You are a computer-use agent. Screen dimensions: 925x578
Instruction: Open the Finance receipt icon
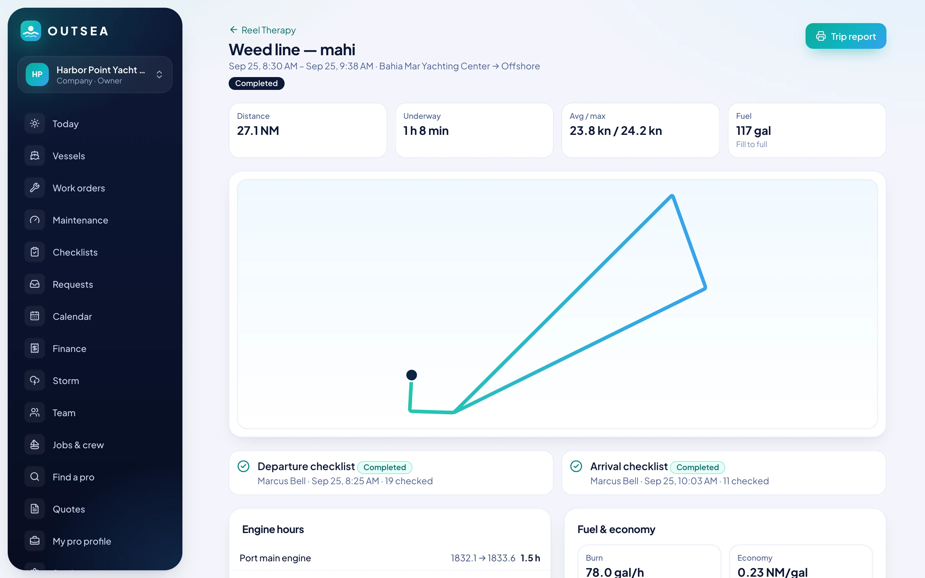coord(35,348)
